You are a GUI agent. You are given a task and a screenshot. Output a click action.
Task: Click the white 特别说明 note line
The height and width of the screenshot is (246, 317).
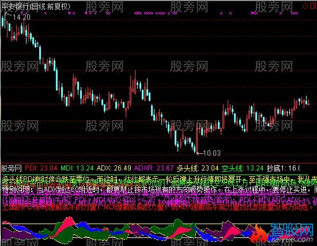pyautogui.click(x=159, y=190)
